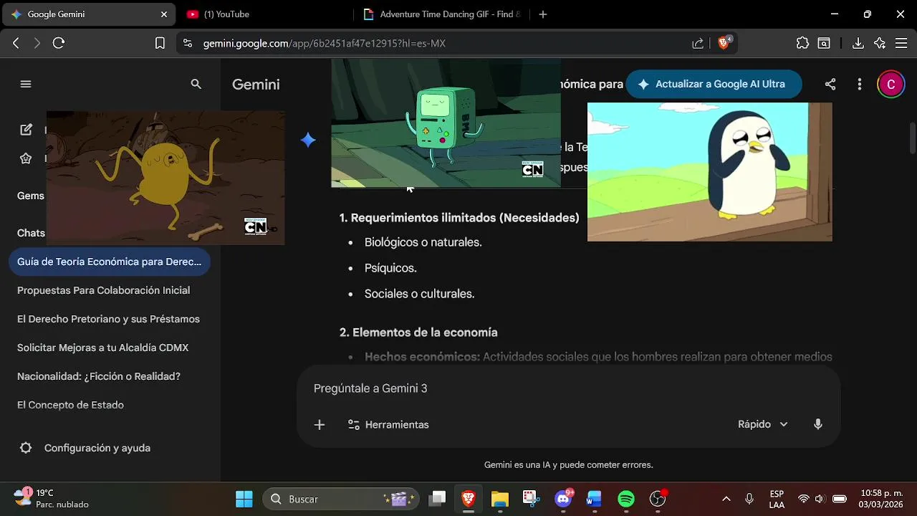
Task: Switch to the Adventure Time Dancing GIF tab
Action: [441, 14]
